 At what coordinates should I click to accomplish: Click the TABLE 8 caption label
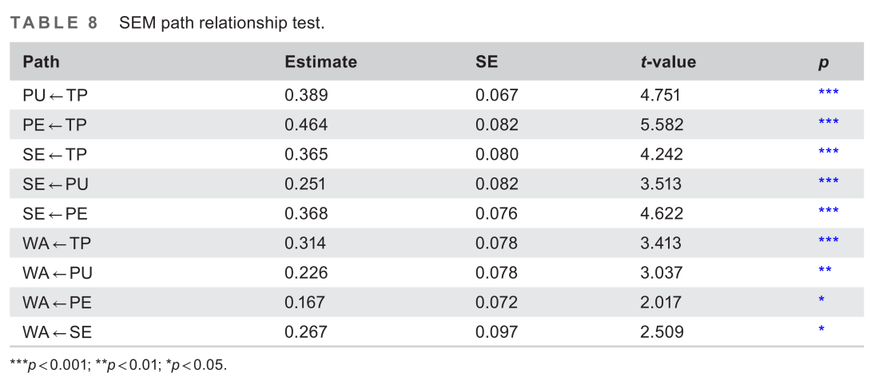pos(54,22)
